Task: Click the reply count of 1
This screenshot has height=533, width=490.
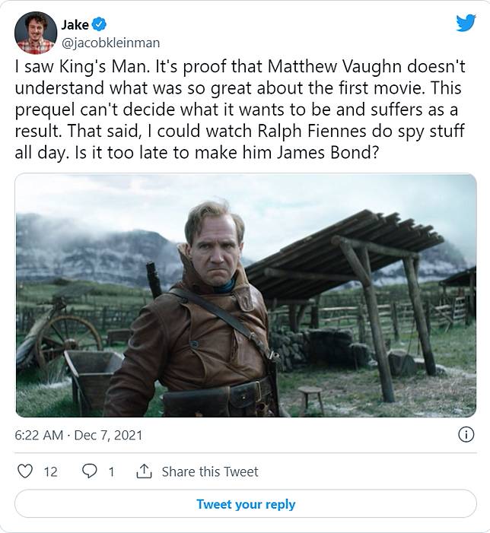Action: 111,471
